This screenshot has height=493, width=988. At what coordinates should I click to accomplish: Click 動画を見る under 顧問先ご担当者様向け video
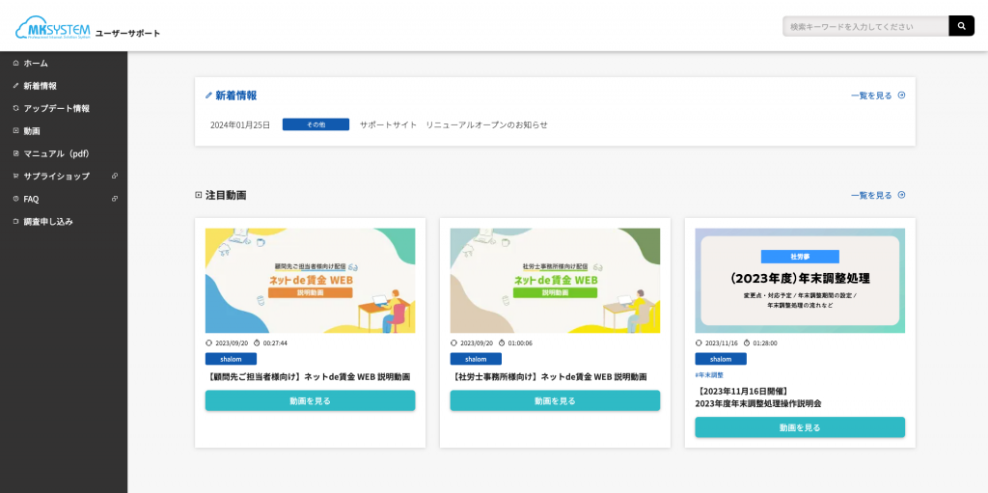coord(310,400)
